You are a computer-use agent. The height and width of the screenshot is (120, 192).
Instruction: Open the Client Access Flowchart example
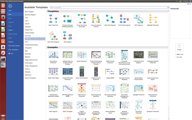(x=82, y=88)
